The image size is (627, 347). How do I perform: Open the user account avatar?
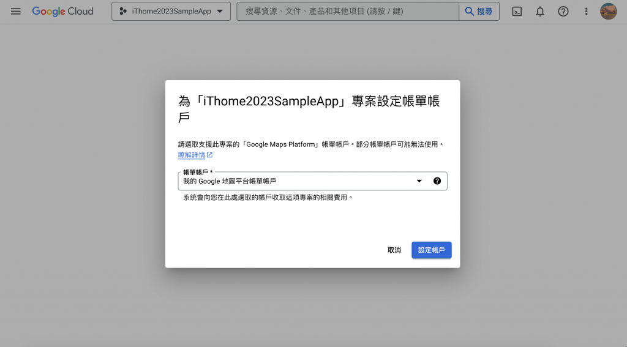608,11
